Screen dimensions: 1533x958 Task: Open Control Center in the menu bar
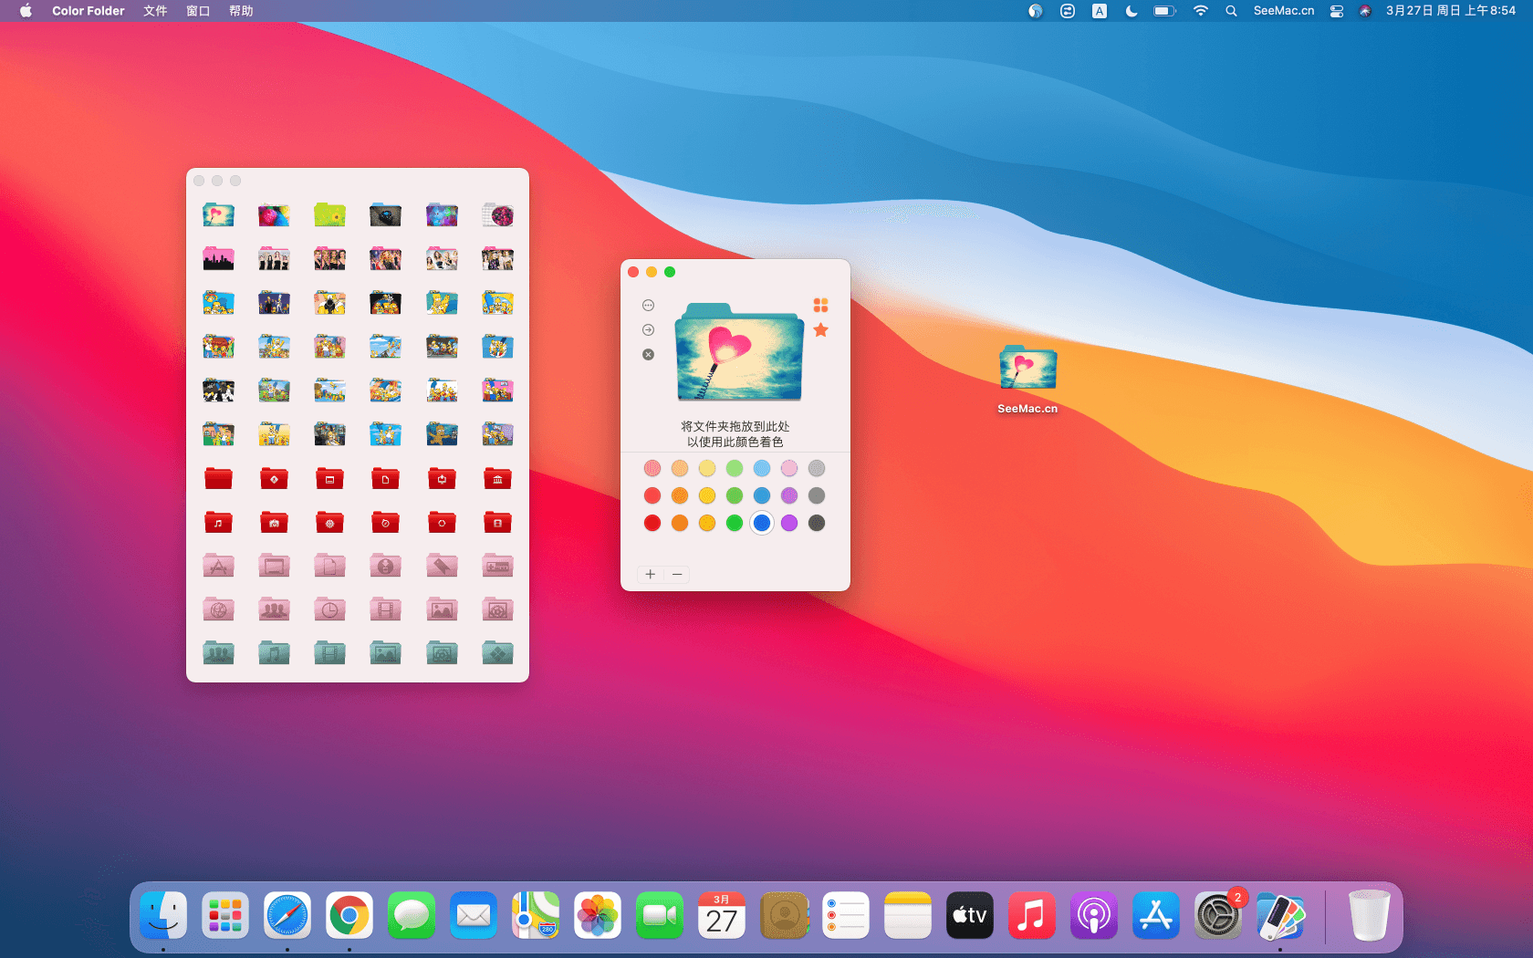(1336, 11)
